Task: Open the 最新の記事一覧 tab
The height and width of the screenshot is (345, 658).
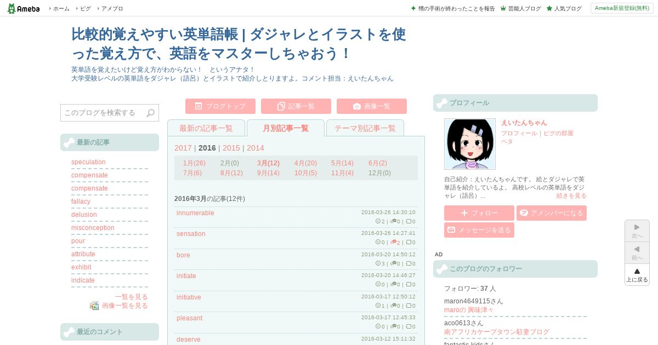Action: (x=206, y=128)
